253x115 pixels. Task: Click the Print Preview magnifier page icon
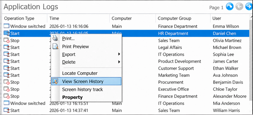(55, 47)
